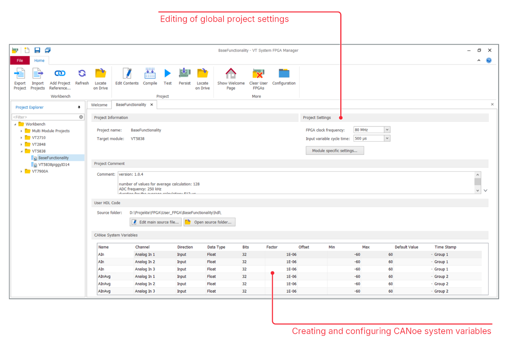Click inside the project Comment text box
Screen dimensions: 507x343
tap(296, 183)
